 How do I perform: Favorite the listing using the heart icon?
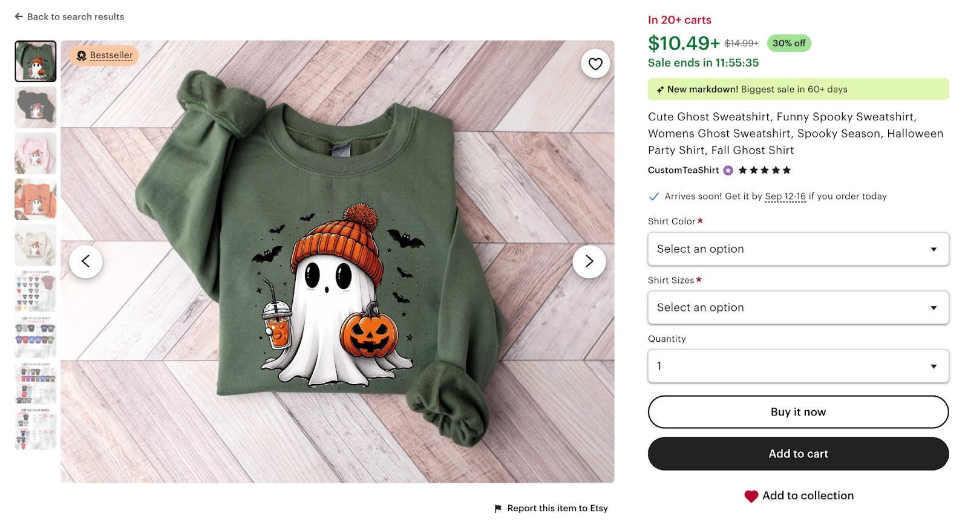(x=595, y=63)
